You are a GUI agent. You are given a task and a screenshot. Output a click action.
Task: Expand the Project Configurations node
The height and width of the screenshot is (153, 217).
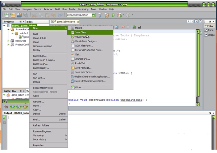(8, 44)
